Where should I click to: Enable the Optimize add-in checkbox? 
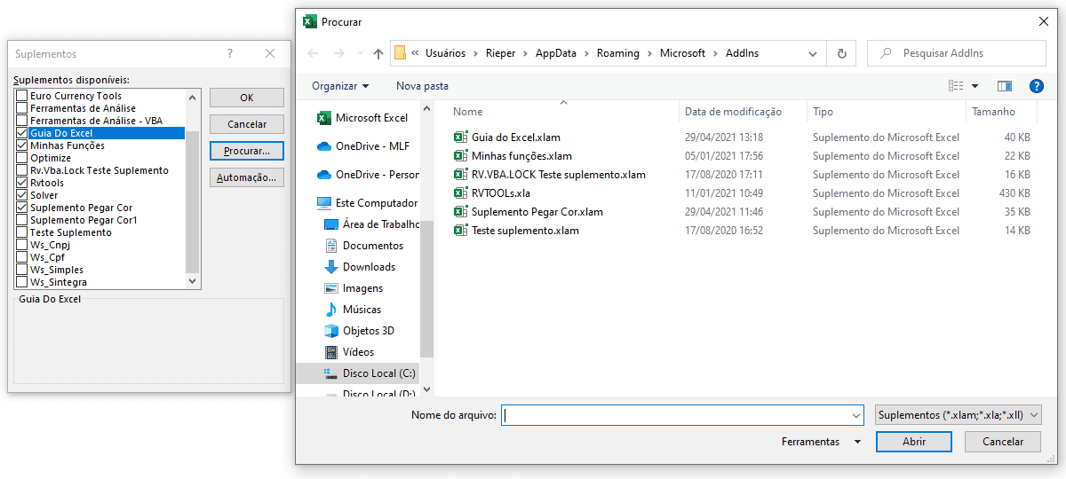[22, 158]
